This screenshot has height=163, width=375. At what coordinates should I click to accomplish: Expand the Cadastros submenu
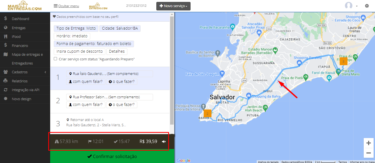(25, 72)
